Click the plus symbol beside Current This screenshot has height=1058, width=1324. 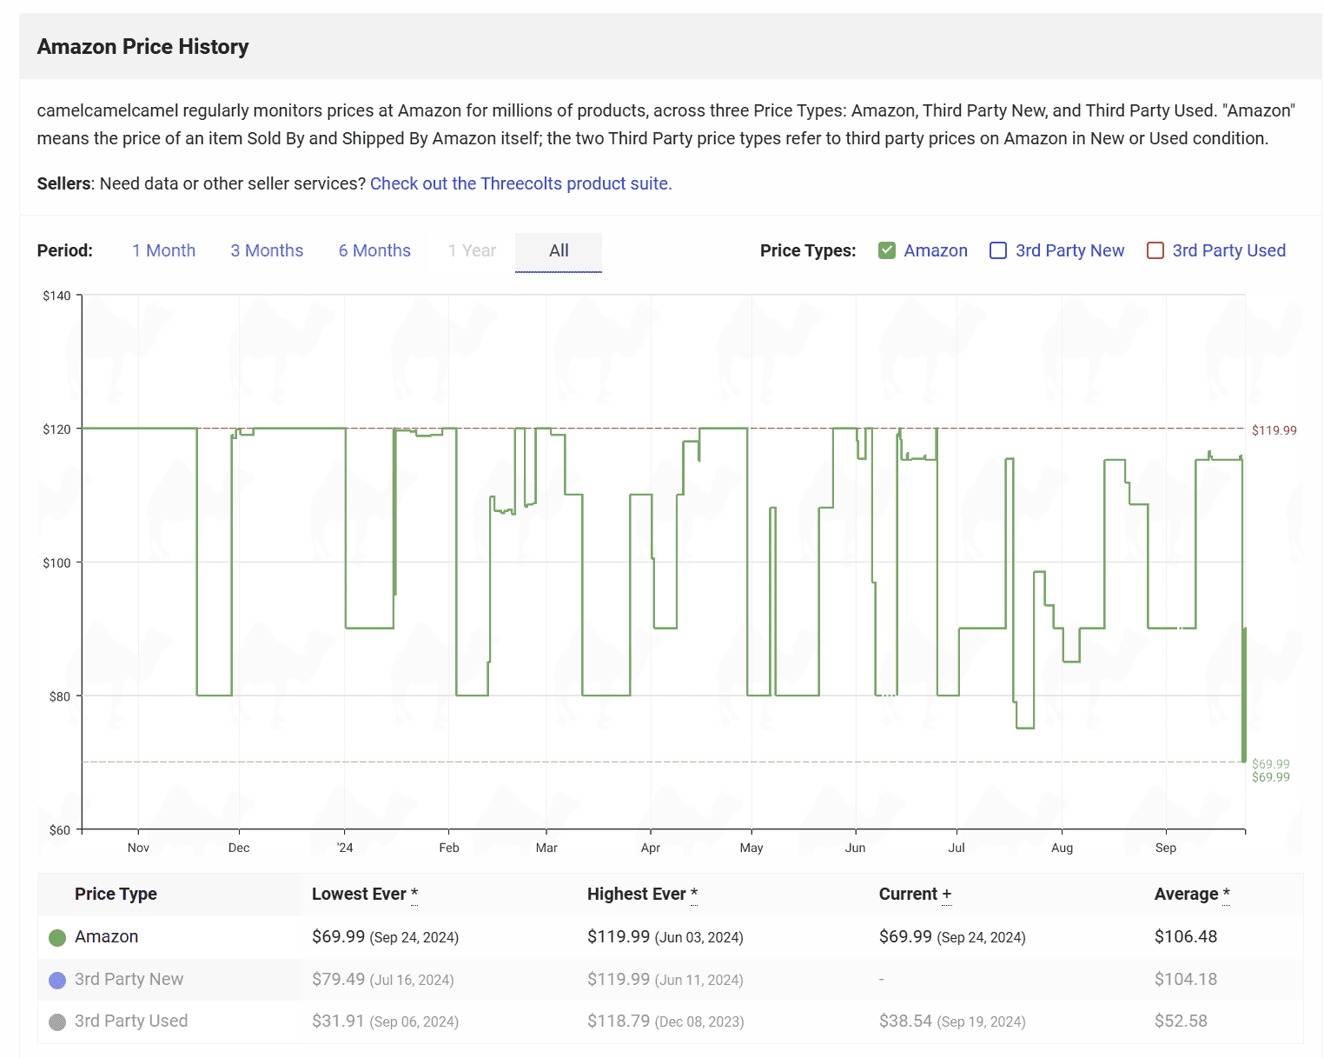tap(947, 895)
